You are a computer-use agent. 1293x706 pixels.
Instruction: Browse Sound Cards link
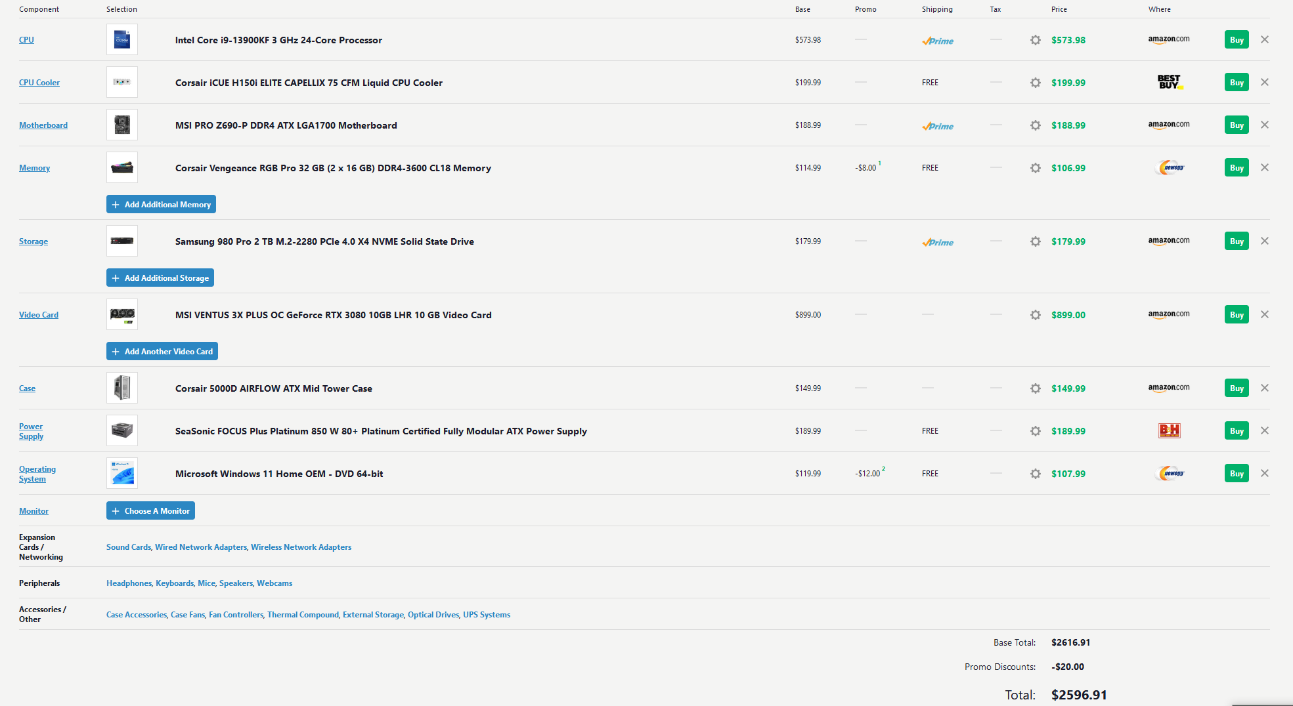point(129,547)
